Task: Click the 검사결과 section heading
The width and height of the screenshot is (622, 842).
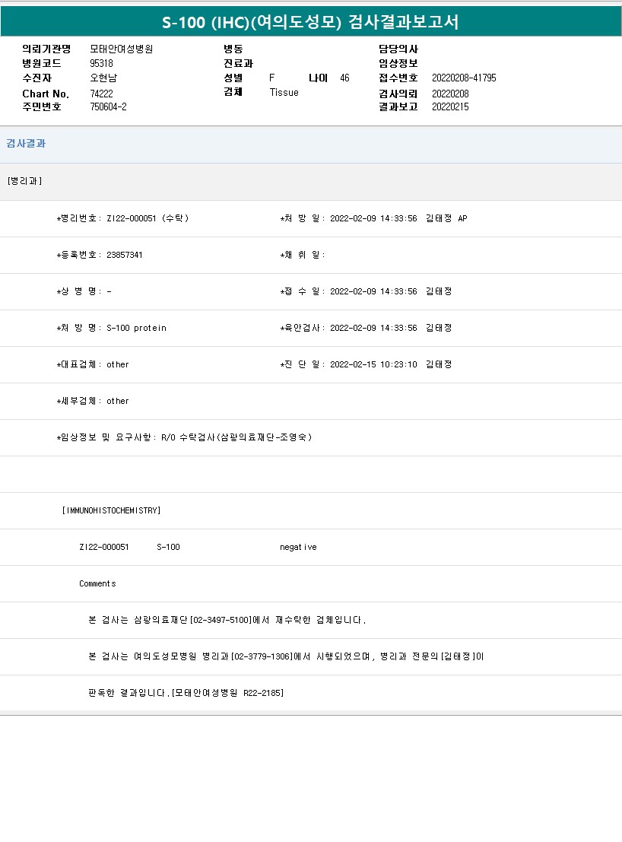Action: (x=26, y=144)
